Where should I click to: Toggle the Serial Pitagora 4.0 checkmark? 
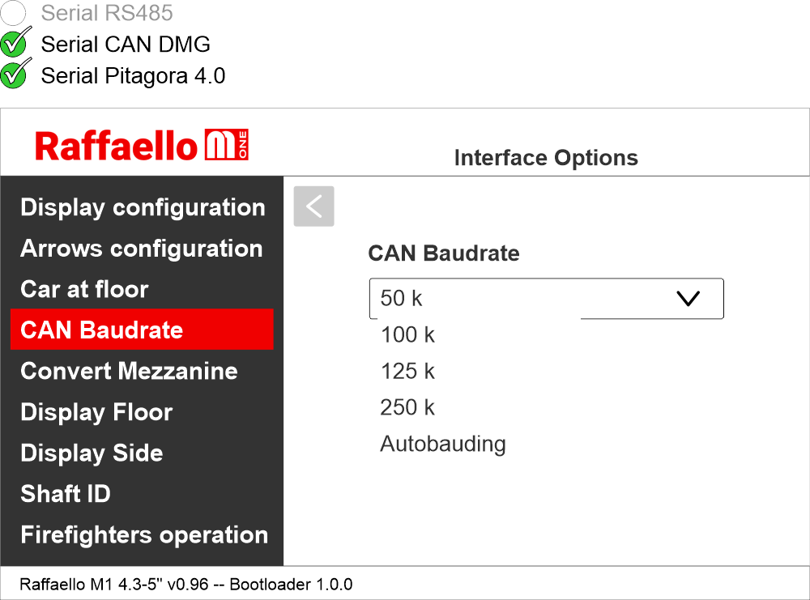[x=15, y=75]
